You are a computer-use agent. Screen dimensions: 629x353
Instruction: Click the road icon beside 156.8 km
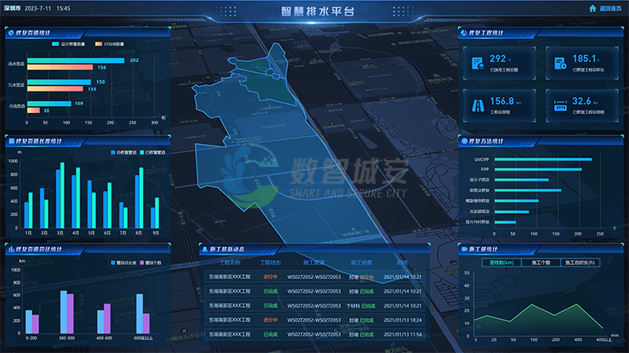(x=479, y=104)
